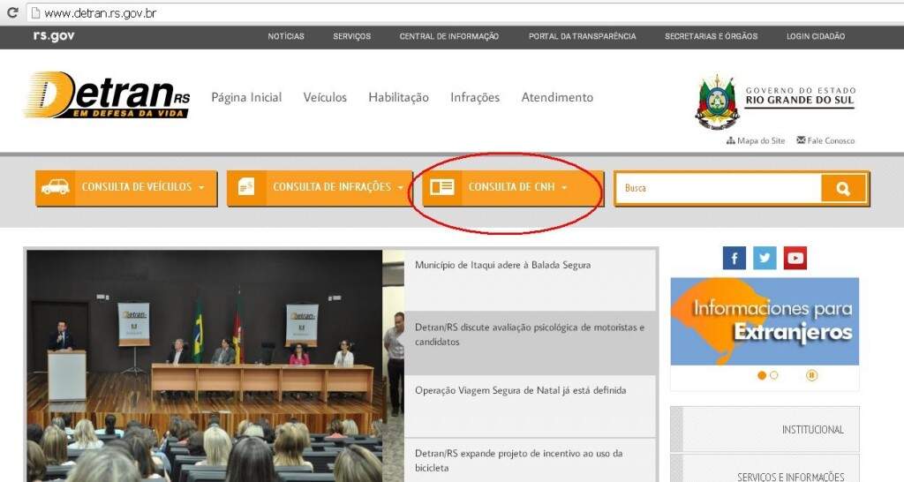Viewport: 904px width, 482px height.
Task: Open the Twitter social icon
Action: pyautogui.click(x=765, y=258)
